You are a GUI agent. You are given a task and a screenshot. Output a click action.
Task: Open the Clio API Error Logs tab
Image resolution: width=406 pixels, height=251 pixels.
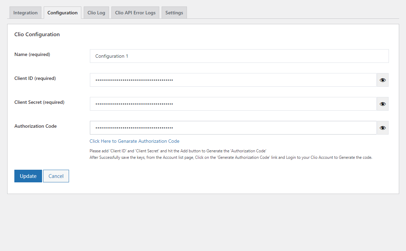click(x=135, y=13)
